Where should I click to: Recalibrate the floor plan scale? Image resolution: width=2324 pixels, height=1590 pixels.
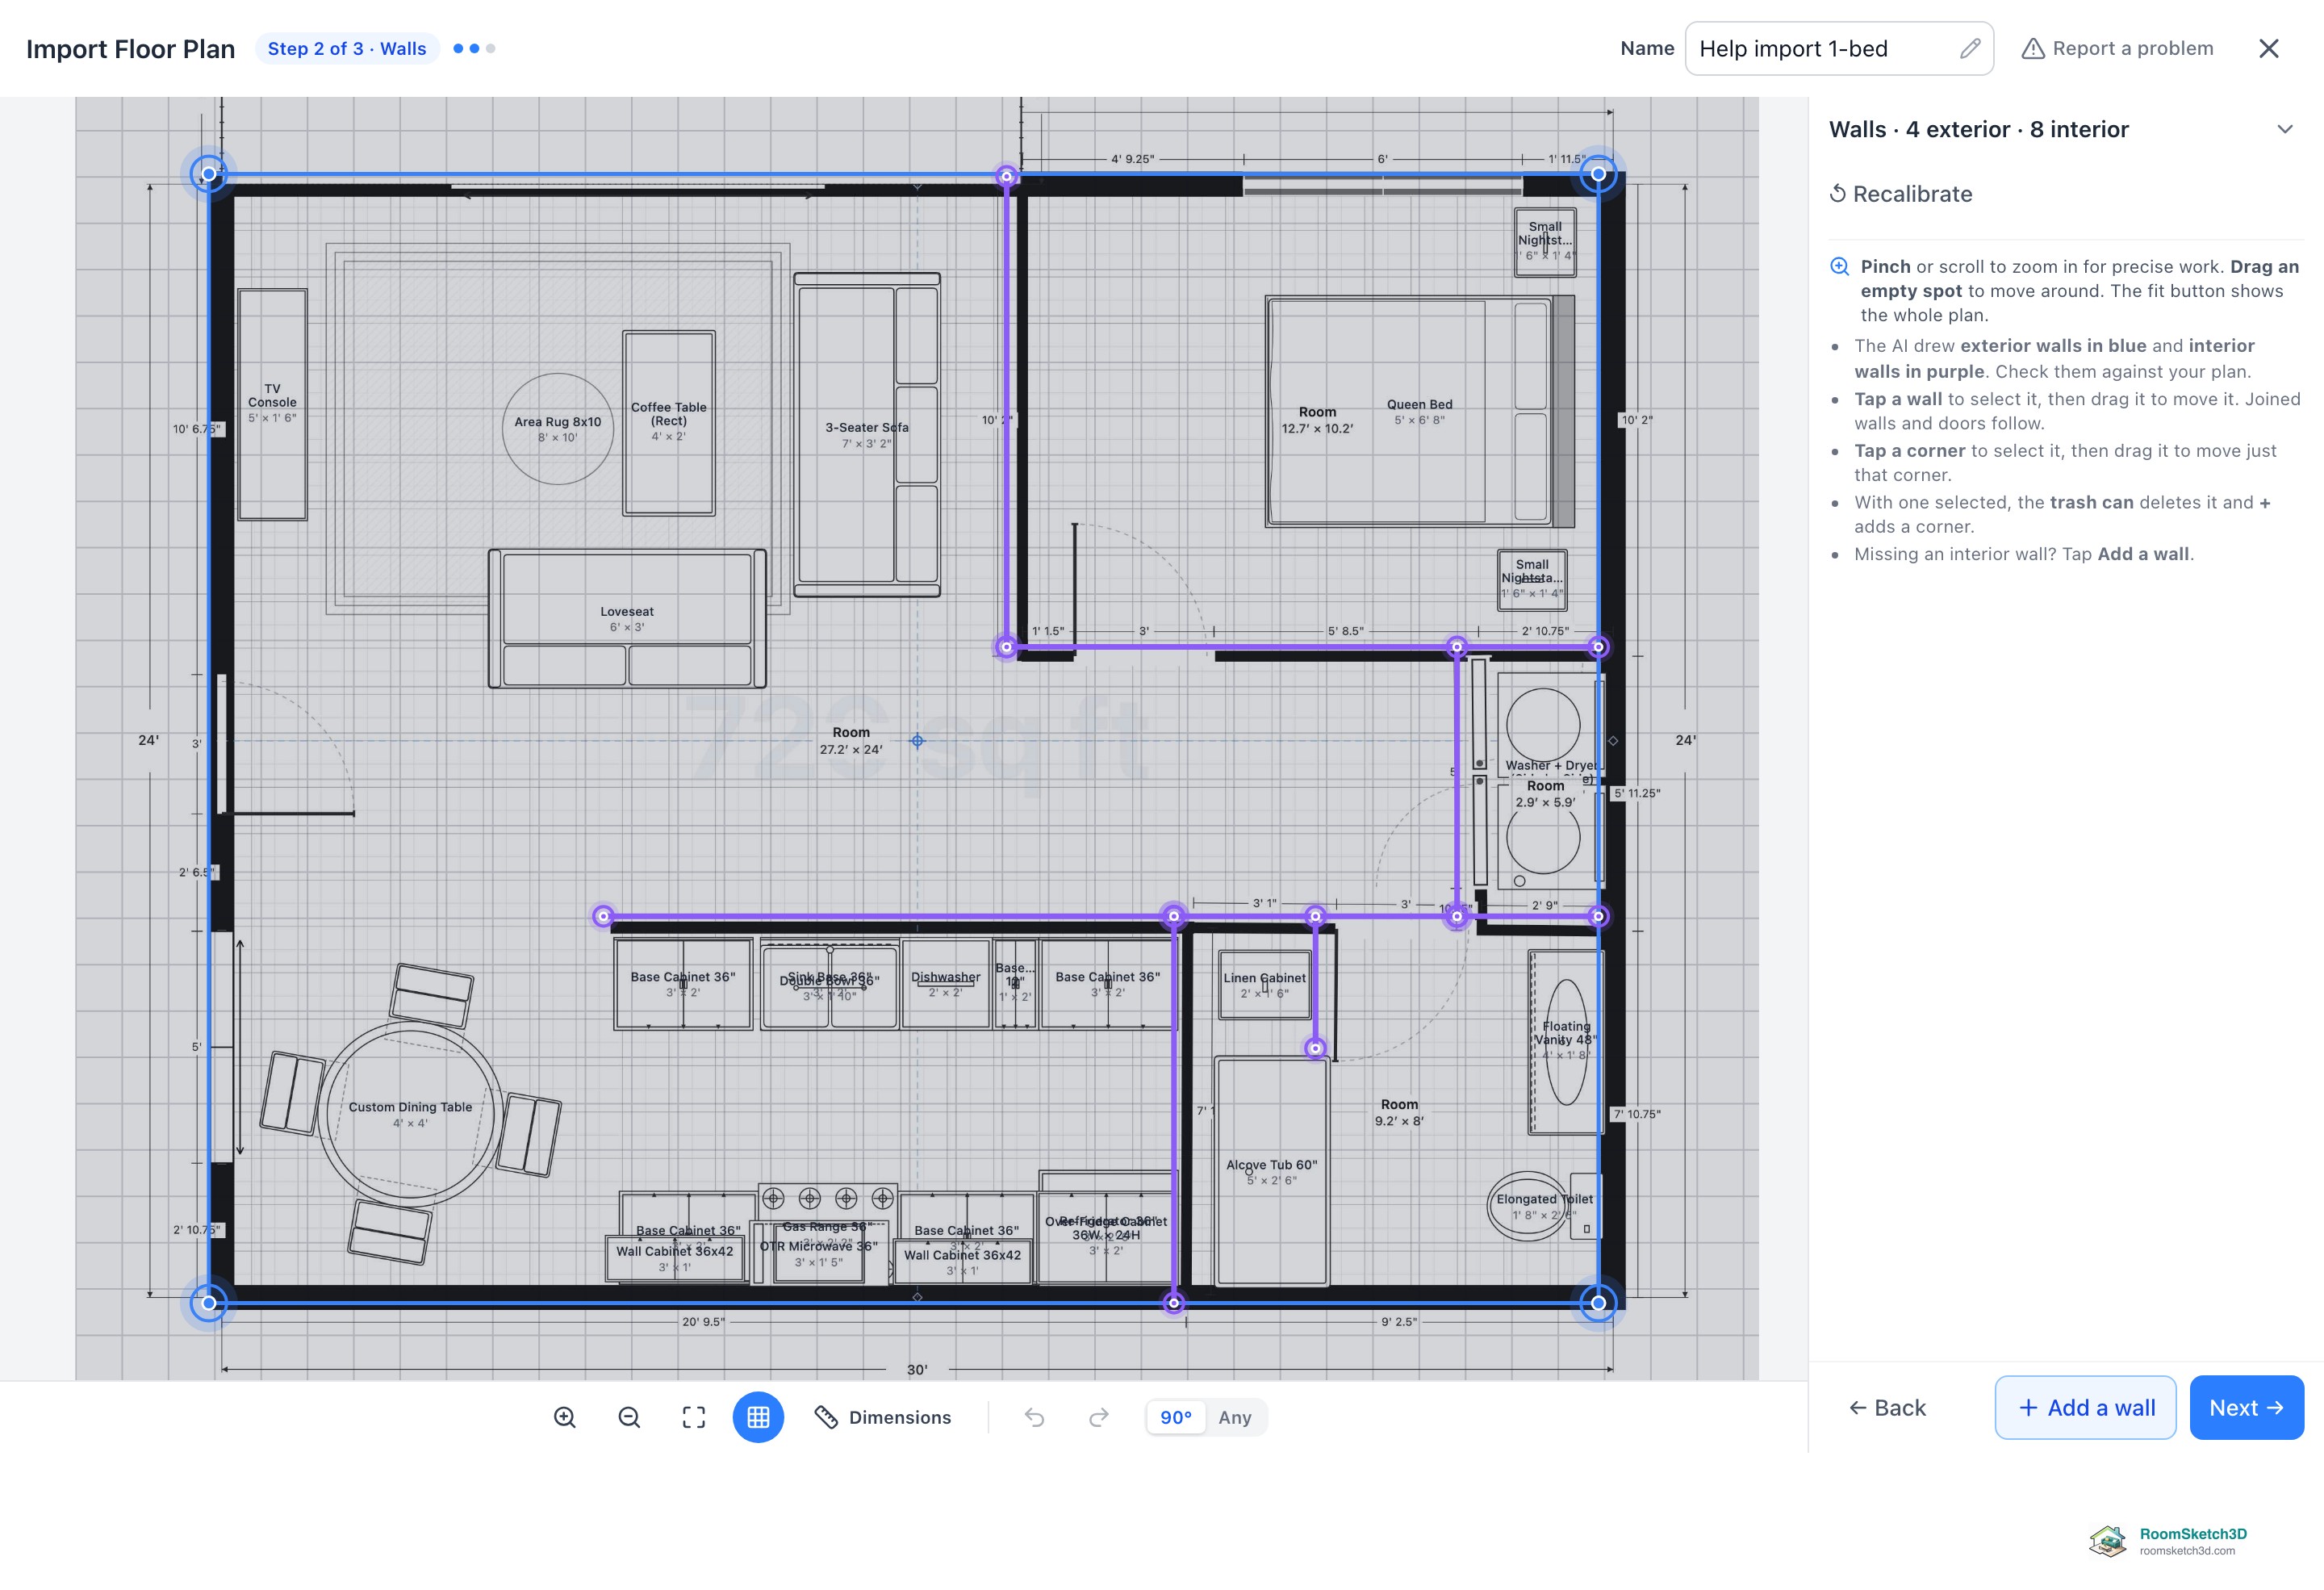(x=1901, y=194)
